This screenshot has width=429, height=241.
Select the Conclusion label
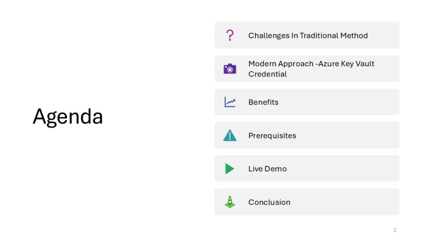pos(269,202)
